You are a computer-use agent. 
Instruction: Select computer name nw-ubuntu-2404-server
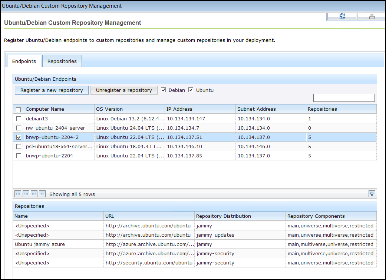55,128
